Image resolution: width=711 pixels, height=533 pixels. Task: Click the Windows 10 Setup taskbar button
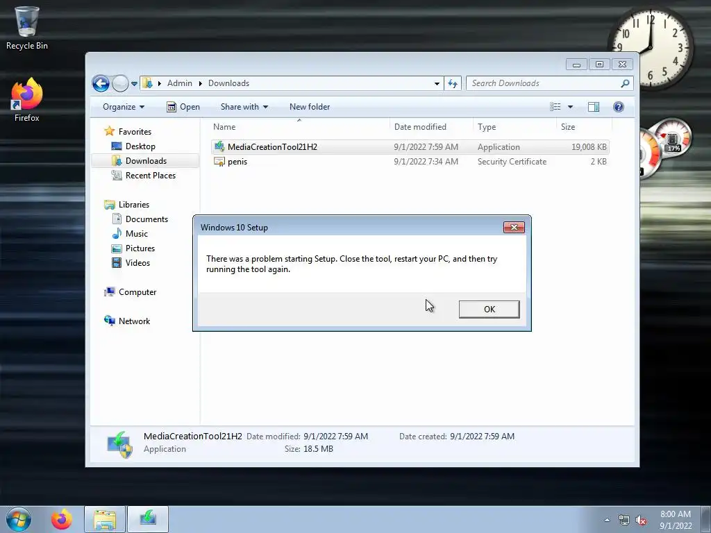(x=148, y=519)
